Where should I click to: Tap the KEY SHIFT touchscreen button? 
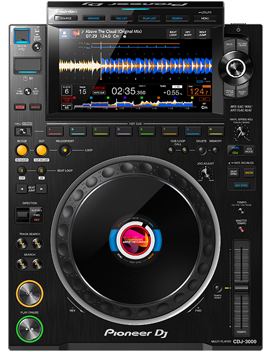point(188,33)
